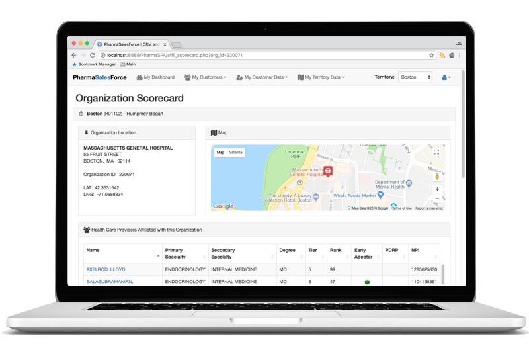Click the PharmaSalesForce brand logo
529x346 pixels.
[x=100, y=77]
